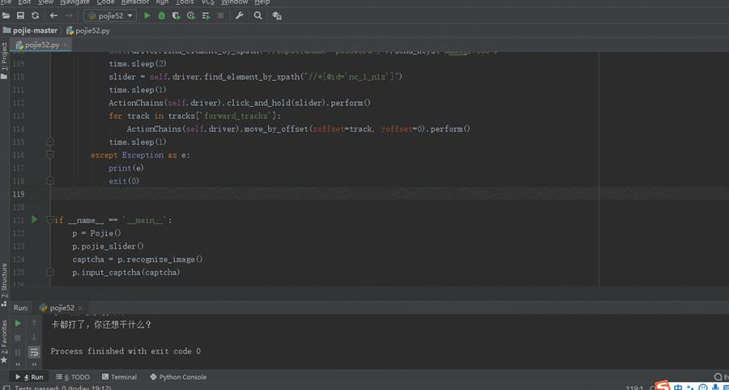Click line number 113 in gutter
Screen dimensions: 729x390
pyautogui.click(x=18, y=116)
